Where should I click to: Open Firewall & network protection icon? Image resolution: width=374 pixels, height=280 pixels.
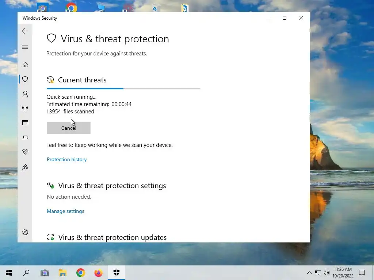tap(25, 108)
